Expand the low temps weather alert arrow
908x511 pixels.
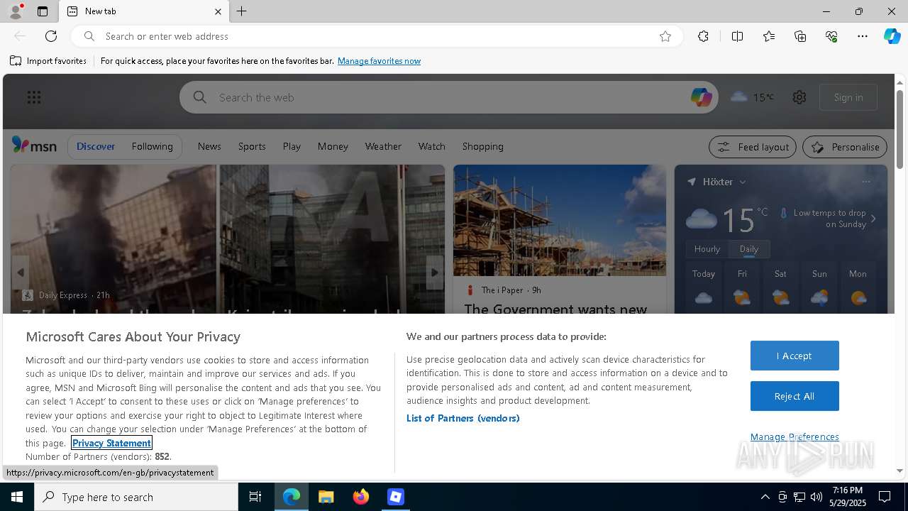873,219
